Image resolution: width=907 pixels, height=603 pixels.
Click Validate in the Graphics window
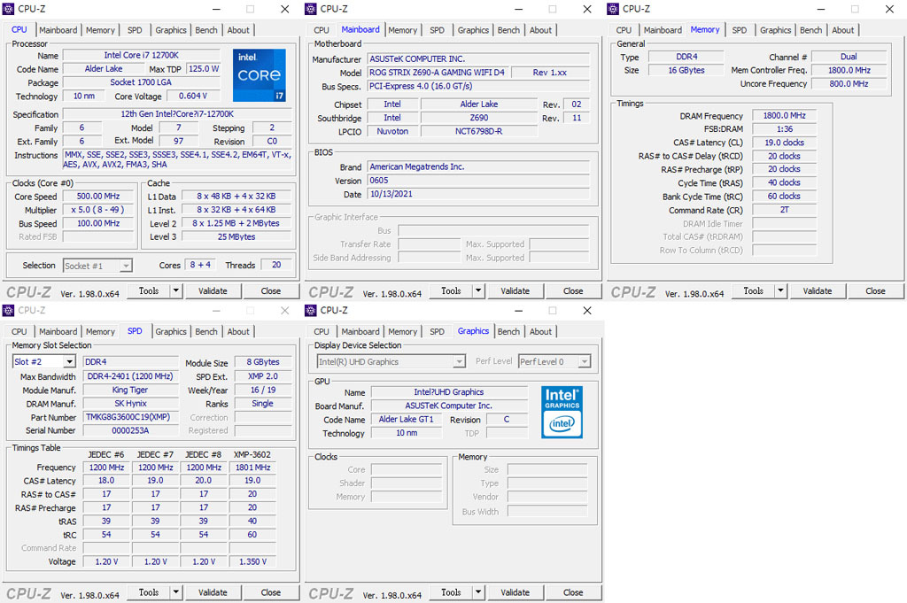(515, 592)
